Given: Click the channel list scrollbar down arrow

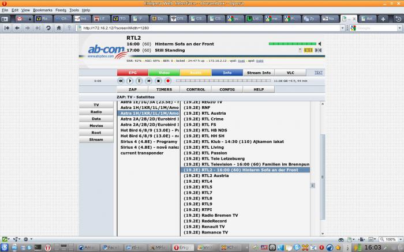Looking at the screenshot, I should tap(323, 234).
